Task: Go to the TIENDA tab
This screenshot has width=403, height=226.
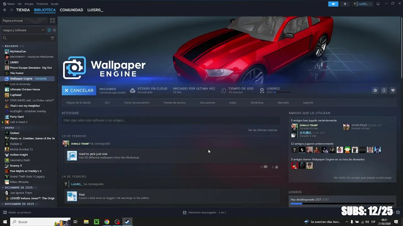Action: click(x=23, y=10)
